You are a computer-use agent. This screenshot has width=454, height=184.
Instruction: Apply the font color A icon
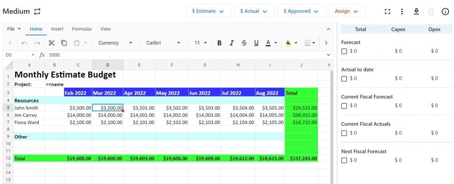(268, 43)
